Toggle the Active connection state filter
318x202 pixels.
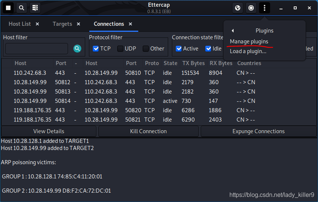179,49
